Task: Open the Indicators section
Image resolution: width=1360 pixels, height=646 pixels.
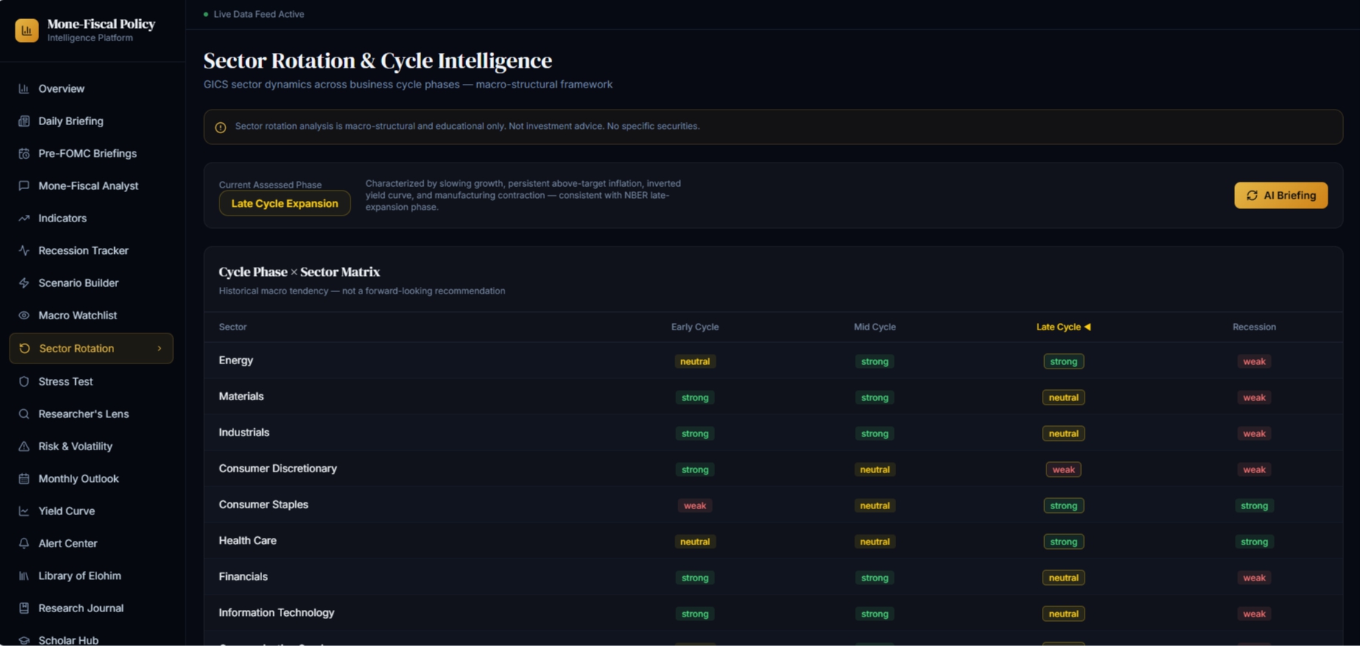Action: tap(91, 218)
